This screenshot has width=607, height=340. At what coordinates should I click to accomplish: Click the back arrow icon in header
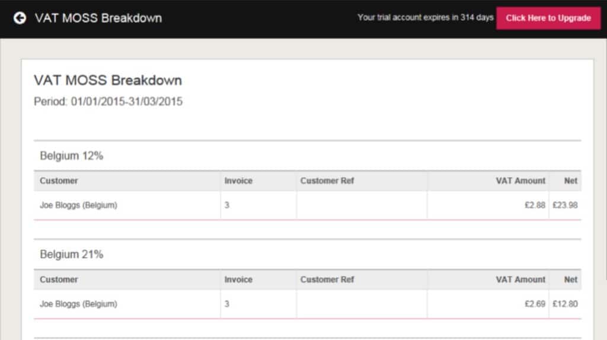coord(20,18)
